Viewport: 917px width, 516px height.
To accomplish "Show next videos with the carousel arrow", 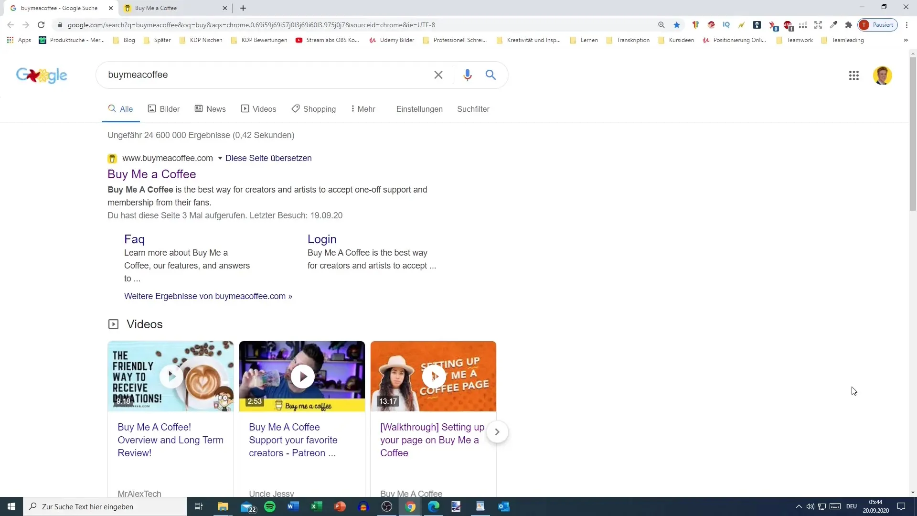I will pyautogui.click(x=497, y=432).
